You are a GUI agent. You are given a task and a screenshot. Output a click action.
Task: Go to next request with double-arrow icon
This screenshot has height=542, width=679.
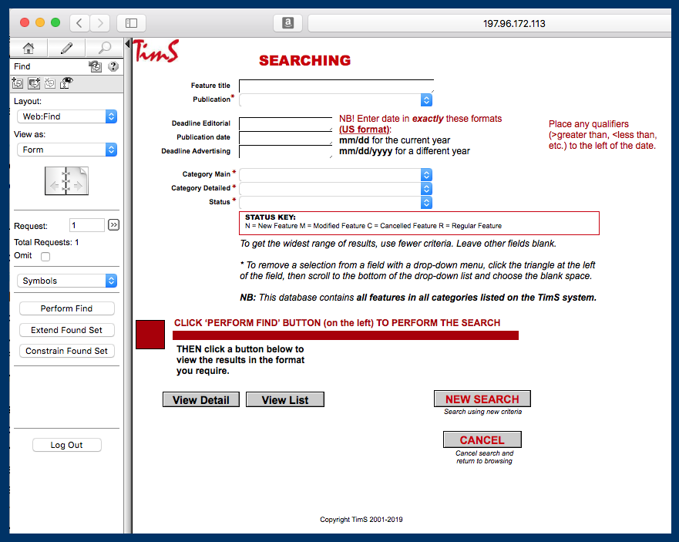click(115, 224)
